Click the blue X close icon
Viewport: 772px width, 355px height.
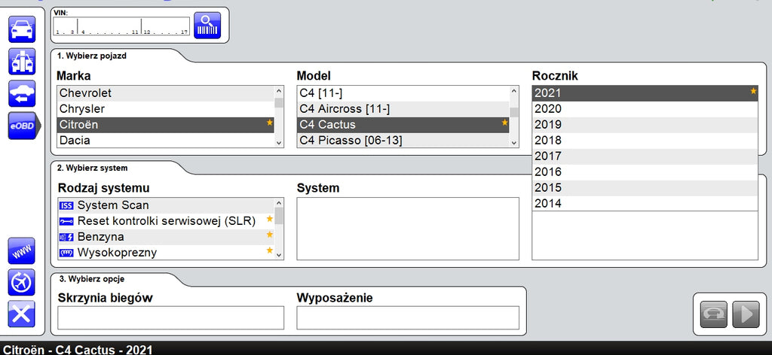coord(22,314)
